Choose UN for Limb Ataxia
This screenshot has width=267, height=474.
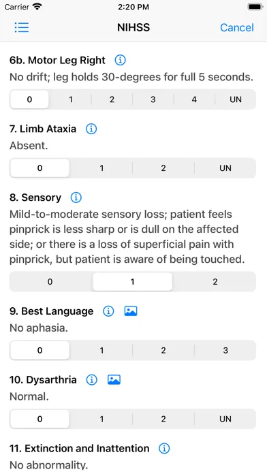[225, 168]
